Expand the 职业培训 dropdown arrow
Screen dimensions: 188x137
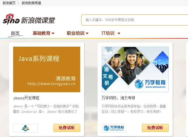(87, 34)
